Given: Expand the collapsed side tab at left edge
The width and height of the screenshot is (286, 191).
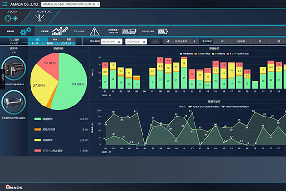Looking at the screenshot, I should pos(2,79).
